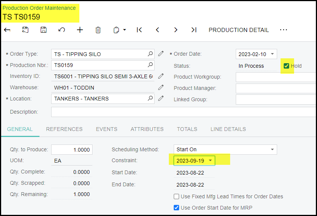Screen dimensions: 317x216
Task: Edit Inventory ID with pencil icon
Action: click(x=161, y=76)
